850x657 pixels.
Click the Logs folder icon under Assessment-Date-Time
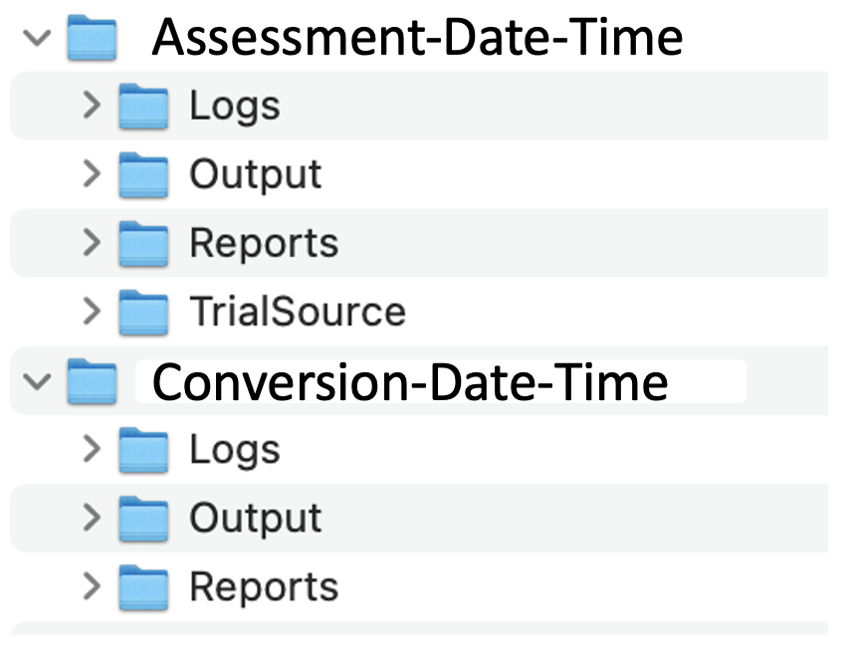point(143,105)
